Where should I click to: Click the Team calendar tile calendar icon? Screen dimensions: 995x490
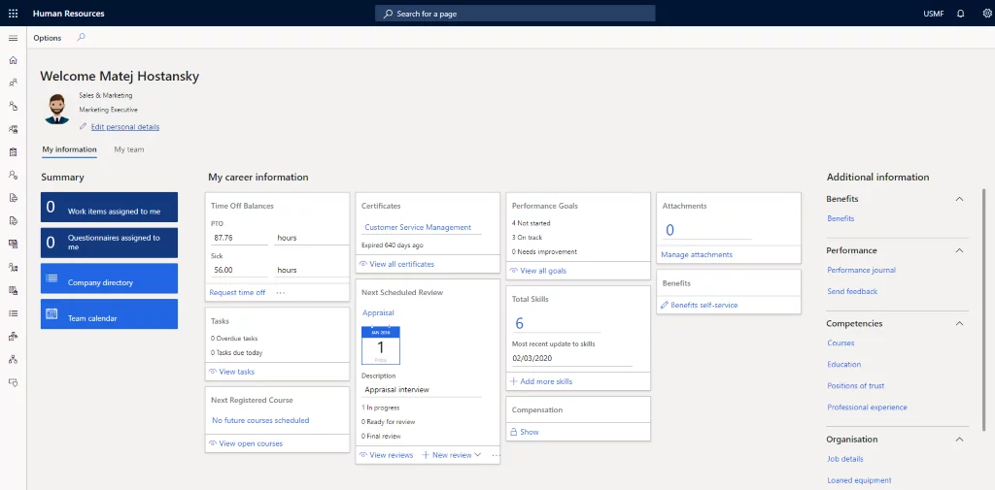click(52, 313)
